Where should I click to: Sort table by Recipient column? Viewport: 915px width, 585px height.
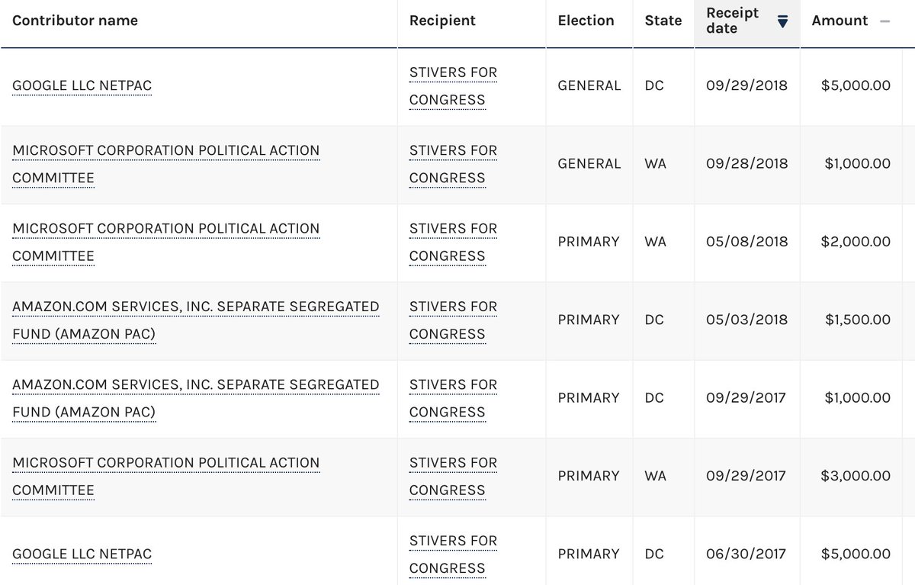point(442,21)
